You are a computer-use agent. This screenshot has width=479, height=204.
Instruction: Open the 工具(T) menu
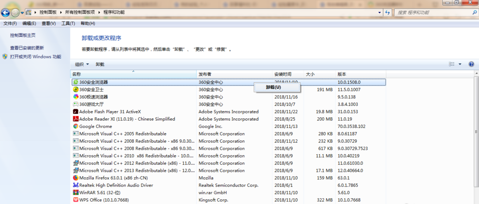point(69,23)
